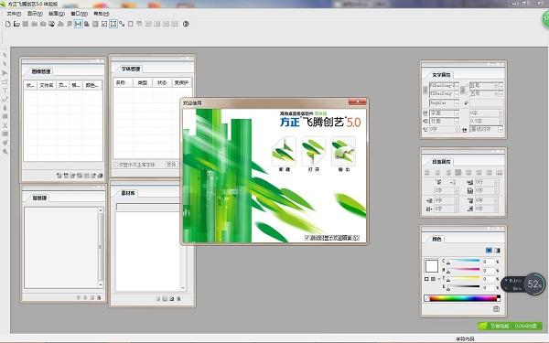Image resolution: width=549 pixels, height=343 pixels.
Task: Click the new document icon in toolbar
Action: (x=8, y=24)
